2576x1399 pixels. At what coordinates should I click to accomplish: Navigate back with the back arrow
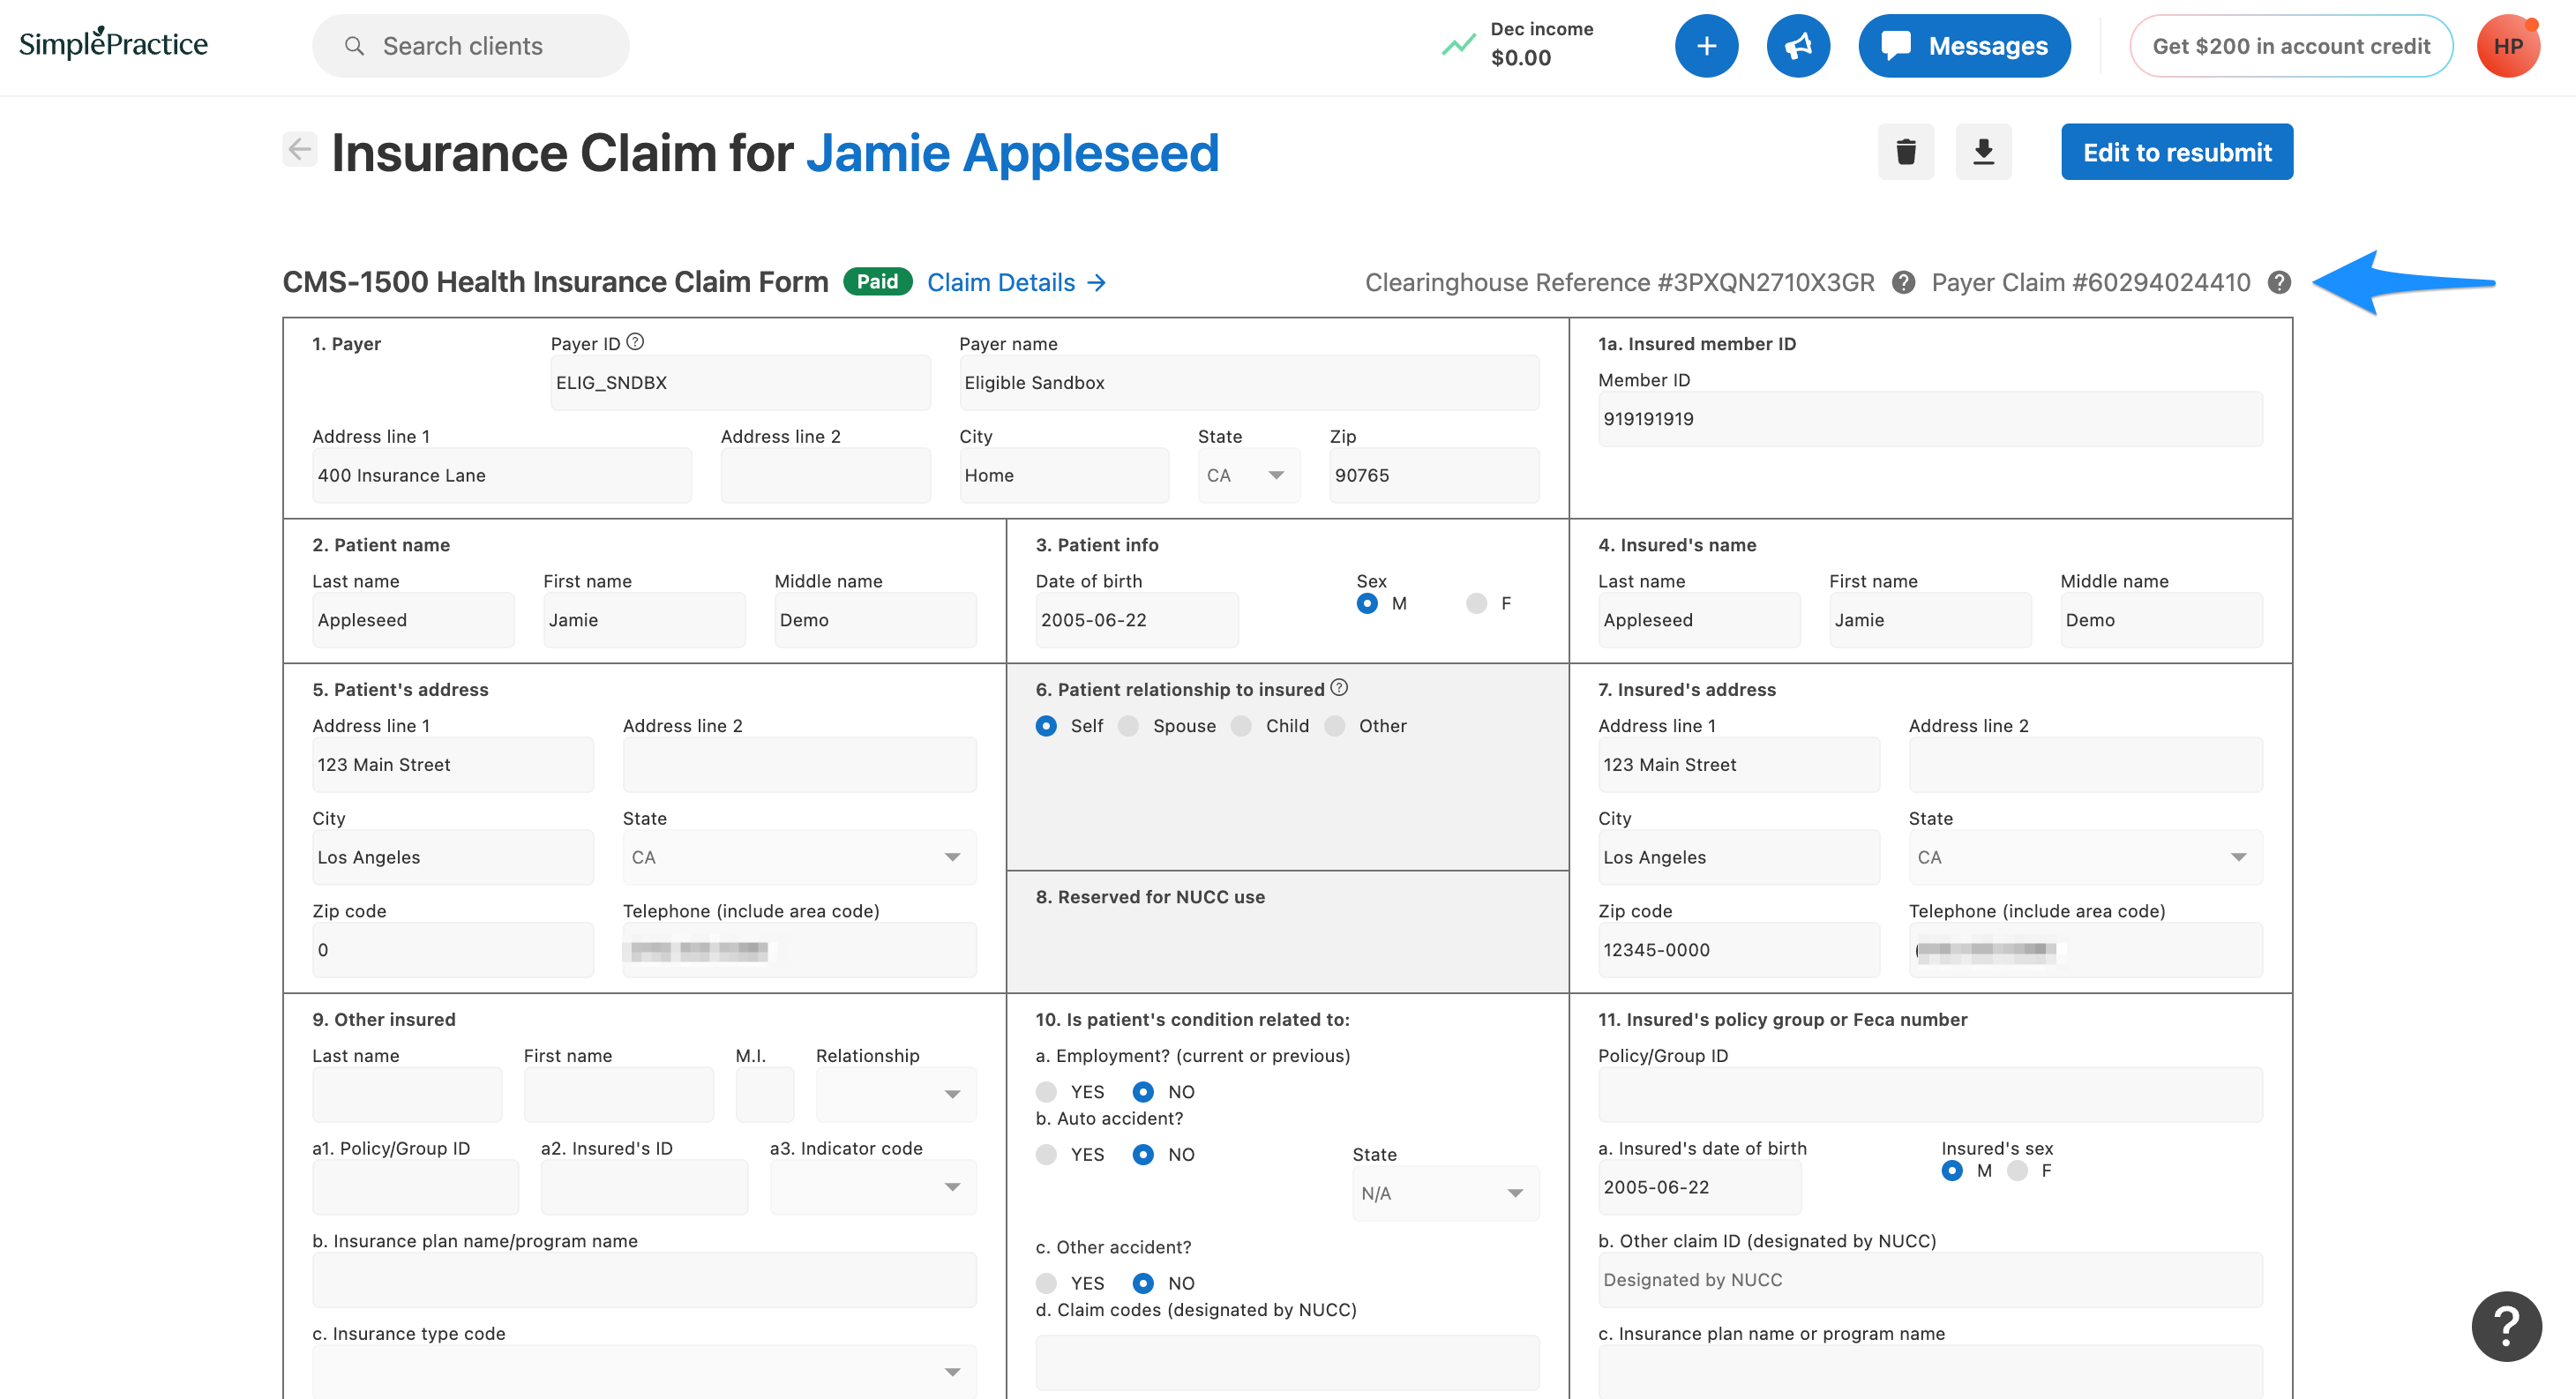[x=298, y=149]
